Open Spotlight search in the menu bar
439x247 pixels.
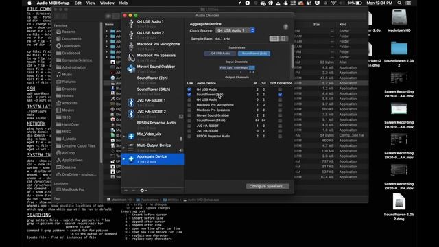pos(399,3)
